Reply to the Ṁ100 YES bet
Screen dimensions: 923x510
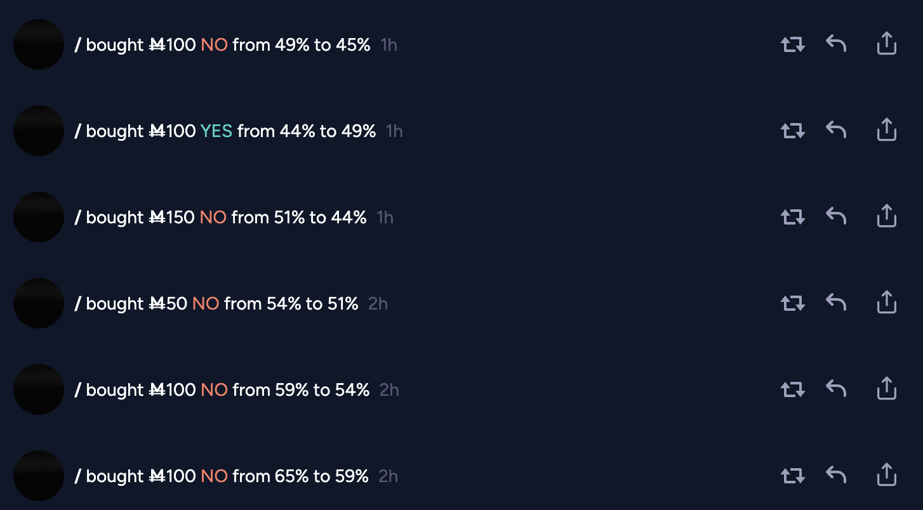(836, 130)
